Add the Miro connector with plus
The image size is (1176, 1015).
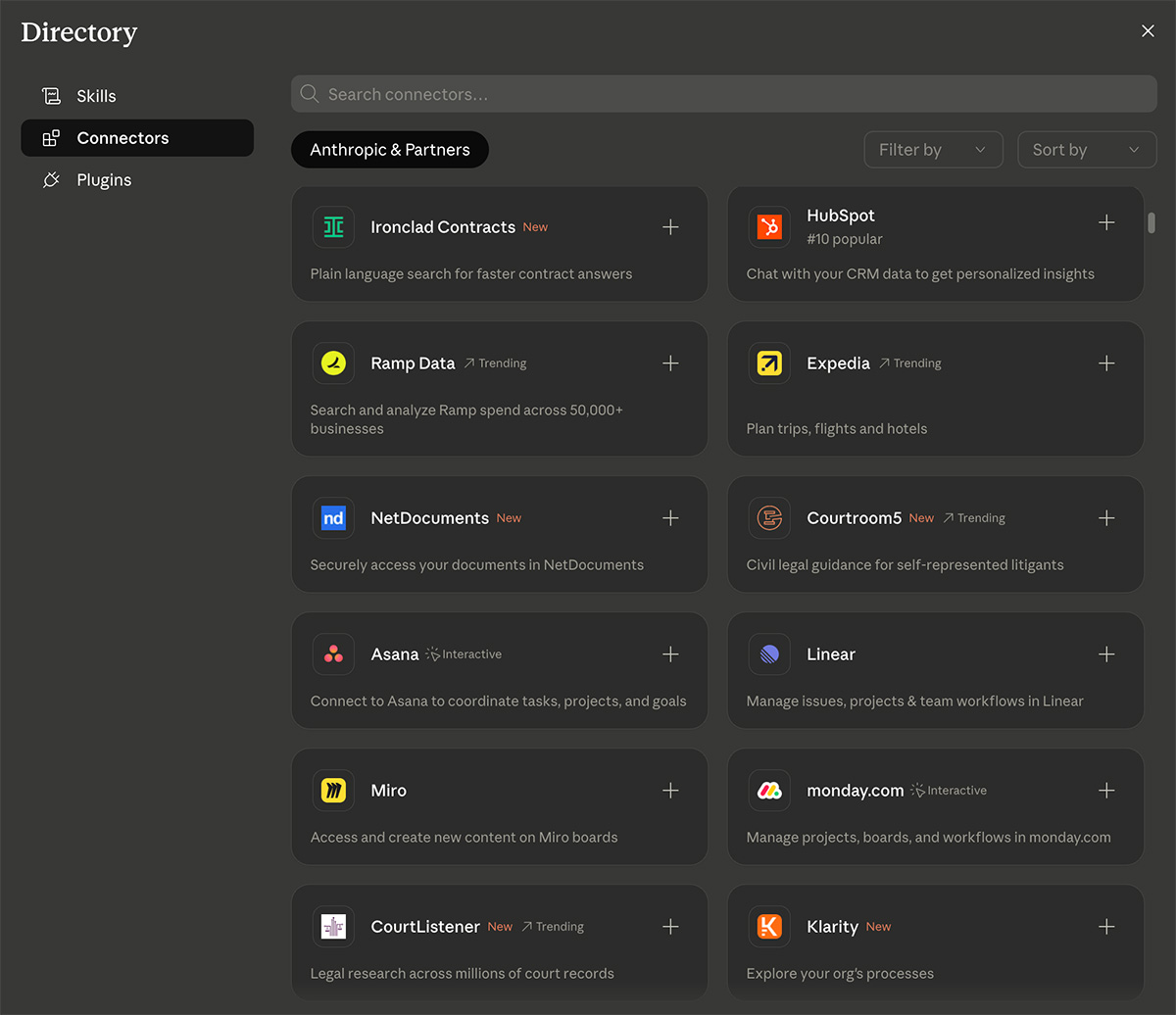coord(670,790)
